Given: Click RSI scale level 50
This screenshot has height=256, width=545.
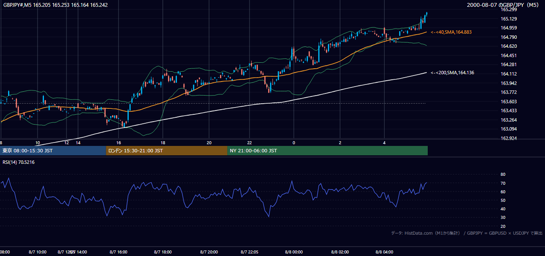Looking at the screenshot, I should pos(503,200).
